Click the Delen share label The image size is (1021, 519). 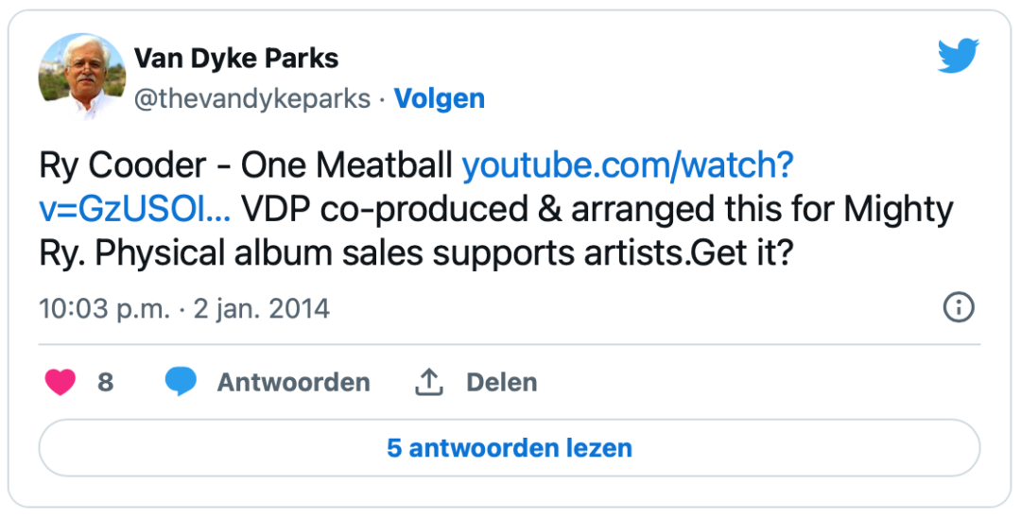pyautogui.click(x=501, y=382)
